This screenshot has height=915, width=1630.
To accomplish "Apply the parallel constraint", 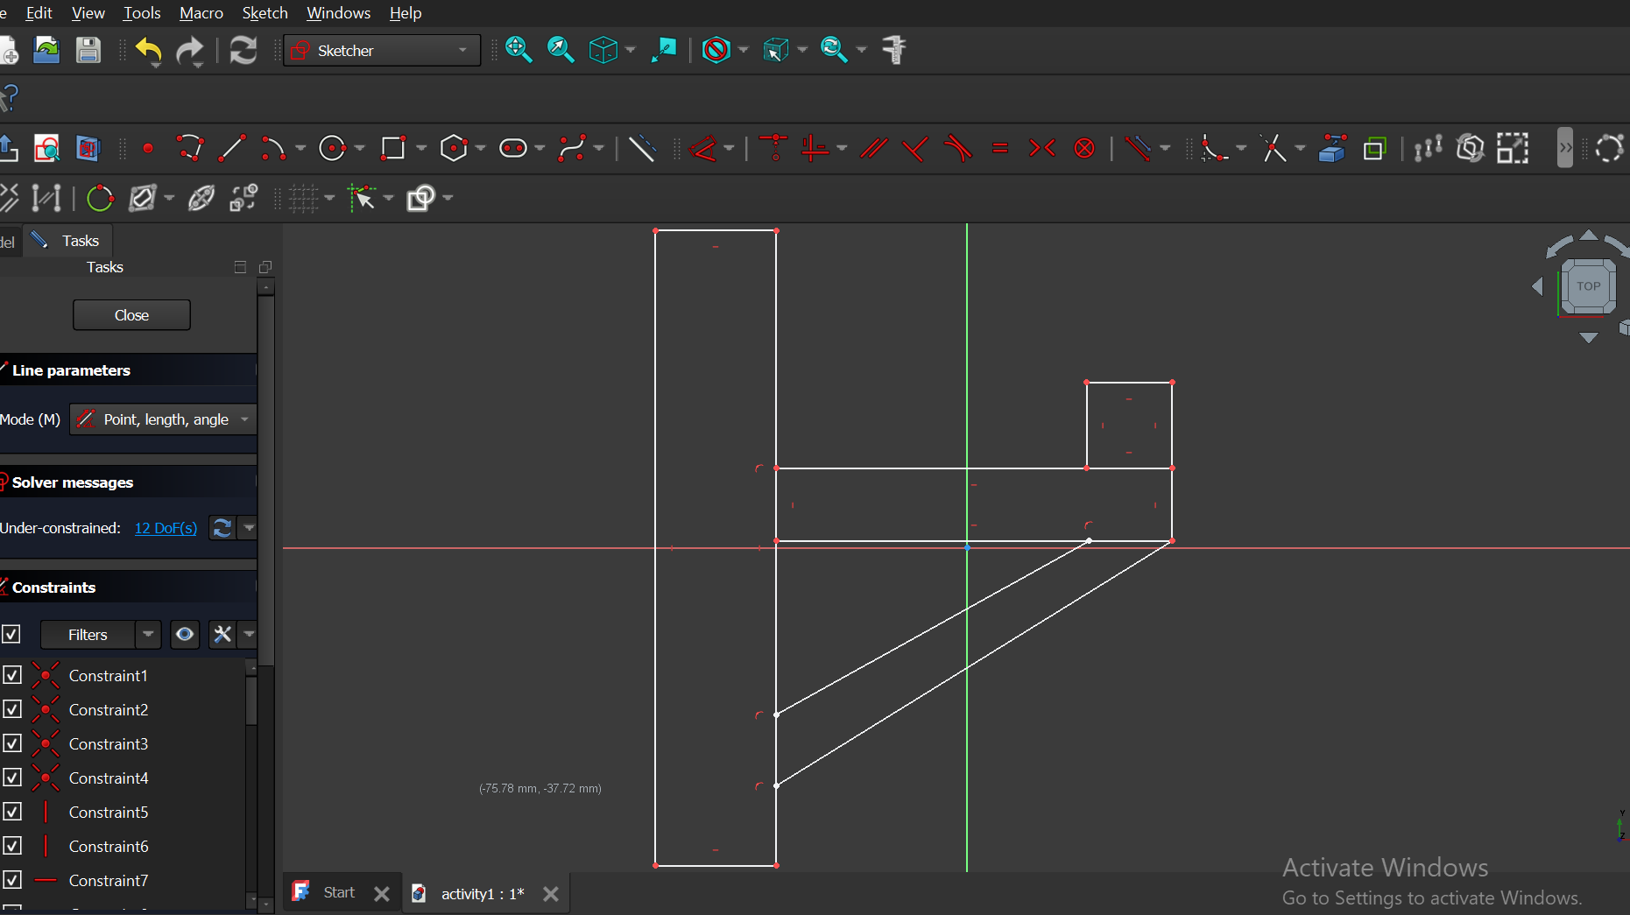I will tap(873, 149).
